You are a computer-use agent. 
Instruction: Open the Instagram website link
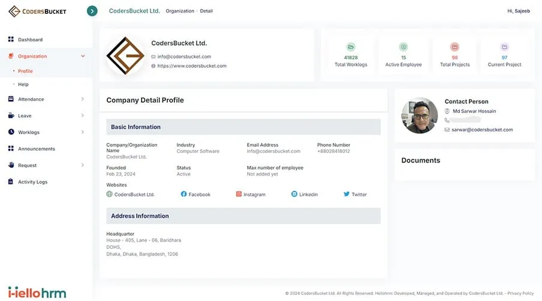[251, 194]
